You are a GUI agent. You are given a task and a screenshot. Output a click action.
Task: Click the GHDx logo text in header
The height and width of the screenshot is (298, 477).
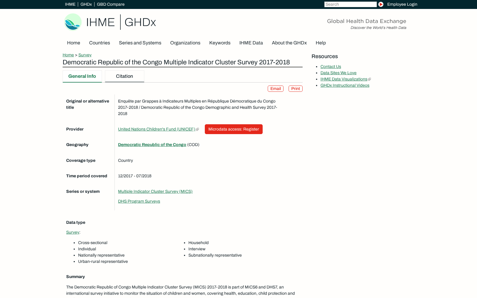pos(140,22)
